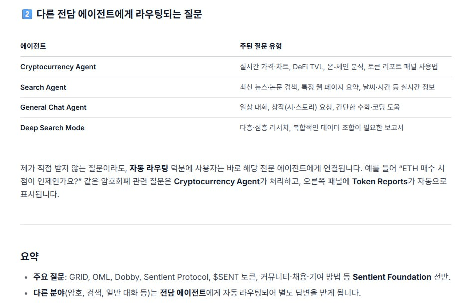Click the blue number 2 emoji icon
Screen dimensions: 474x304
[x=27, y=14]
